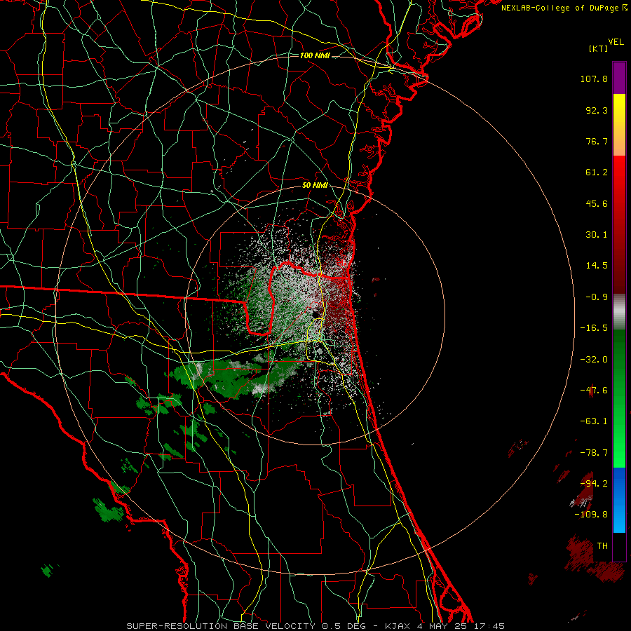
Task: Click the -109.8 velocity scale value
Action: pyautogui.click(x=591, y=515)
